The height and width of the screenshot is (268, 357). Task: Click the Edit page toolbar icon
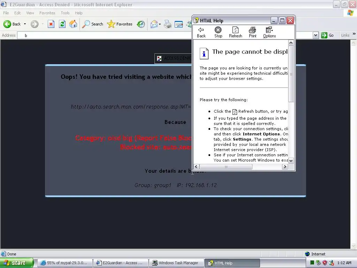pos(178,24)
